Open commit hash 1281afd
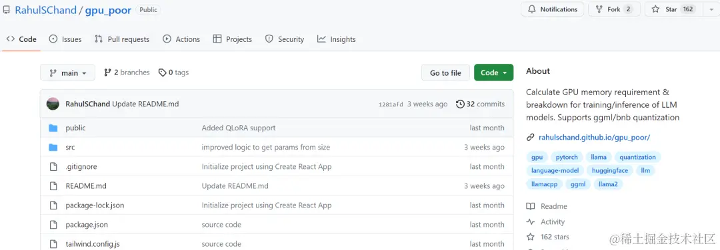The image size is (720, 250). pos(391,104)
